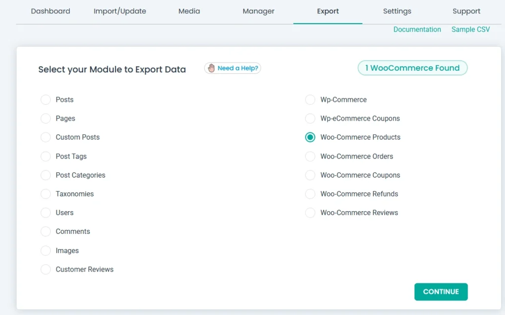This screenshot has width=505, height=315.
Task: Pick the Woo-Commerce Refunds option
Action: 310,194
